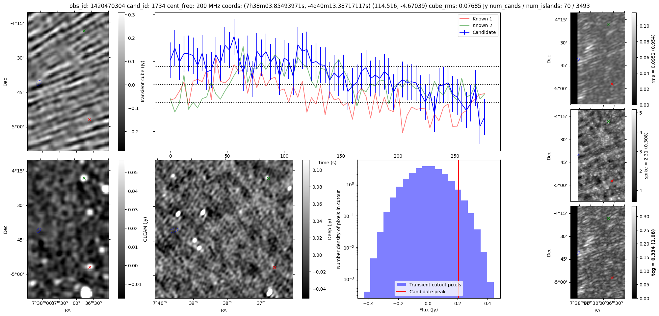Viewport: 659px width, 316px height.
Task: Click the Transient cube colorbar
Action: pos(121,82)
